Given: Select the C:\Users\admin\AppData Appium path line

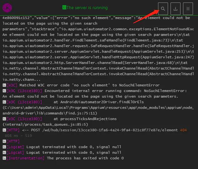Looking at the screenshot, I should coord(98,108).
